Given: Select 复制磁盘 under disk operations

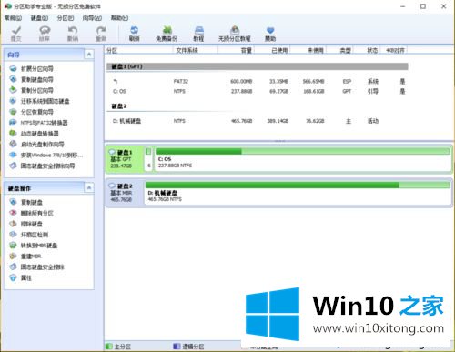Looking at the screenshot, I should (x=25, y=202).
